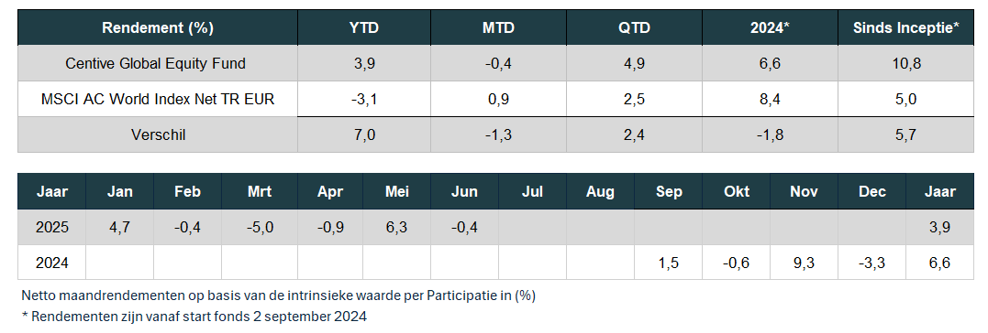This screenshot has width=988, height=333.
Task: Select Centive Global Equity Fund row label
Action: pos(156,63)
